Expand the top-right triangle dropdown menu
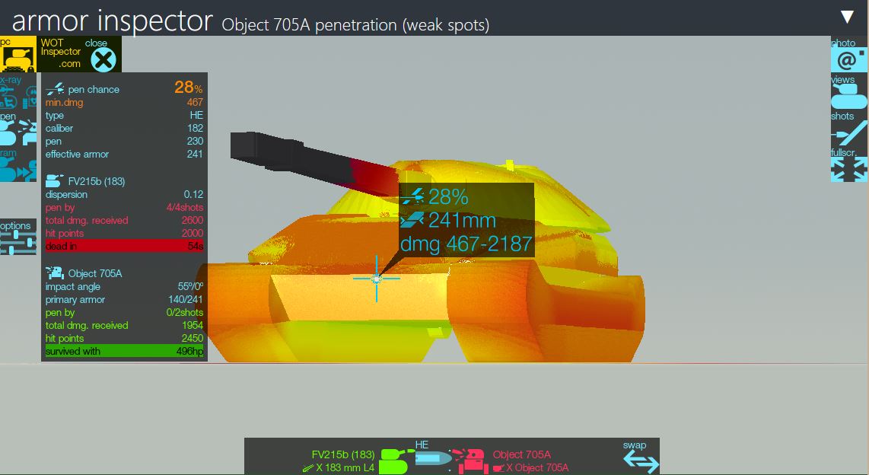The width and height of the screenshot is (869, 475). (x=847, y=17)
